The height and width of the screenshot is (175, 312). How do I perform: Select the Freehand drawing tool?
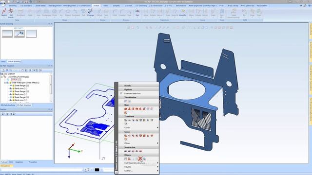(76, 13)
